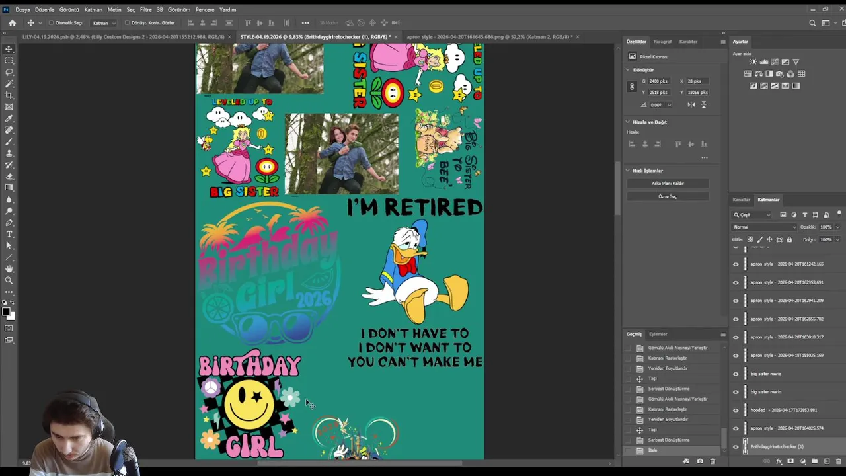This screenshot has width=846, height=476.
Task: Switch to apron style document tab
Action: point(489,37)
